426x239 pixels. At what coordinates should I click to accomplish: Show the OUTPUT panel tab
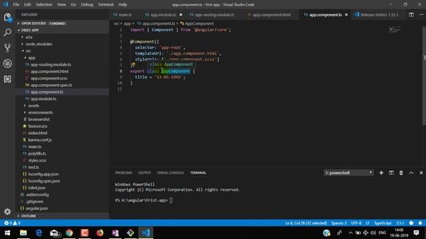[144, 173]
